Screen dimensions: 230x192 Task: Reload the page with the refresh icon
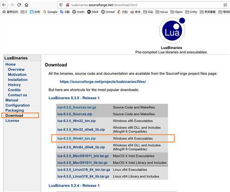(x=19, y=5)
